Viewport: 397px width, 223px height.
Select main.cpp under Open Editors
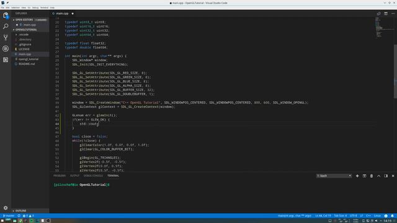pyautogui.click(x=30, y=25)
